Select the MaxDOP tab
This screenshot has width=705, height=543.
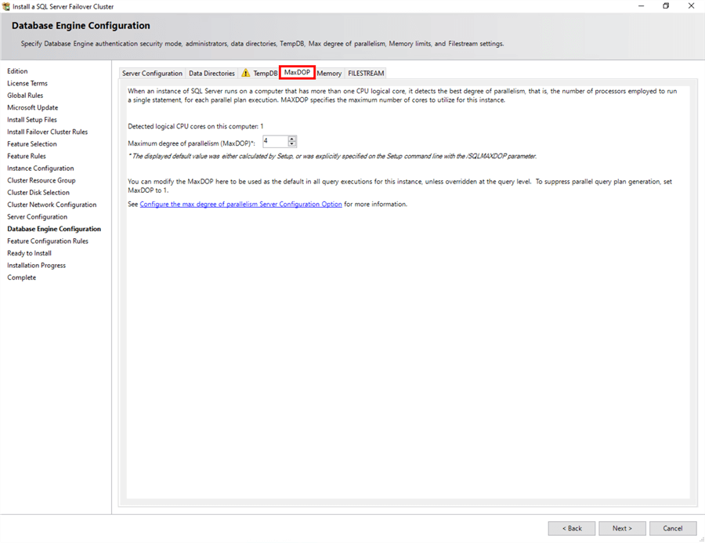tap(297, 72)
